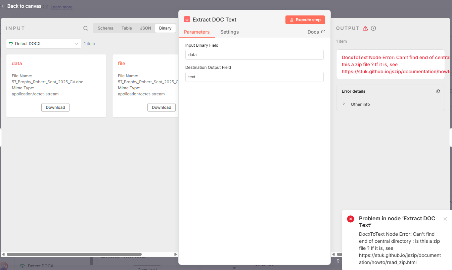
Task: Download the data binary file
Action: pos(55,107)
